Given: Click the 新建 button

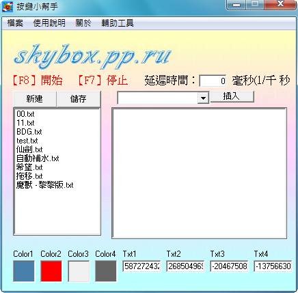Looking at the screenshot, I should coord(35,99).
